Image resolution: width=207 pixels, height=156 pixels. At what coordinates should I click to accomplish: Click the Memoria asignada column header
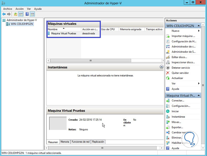(x=132, y=29)
